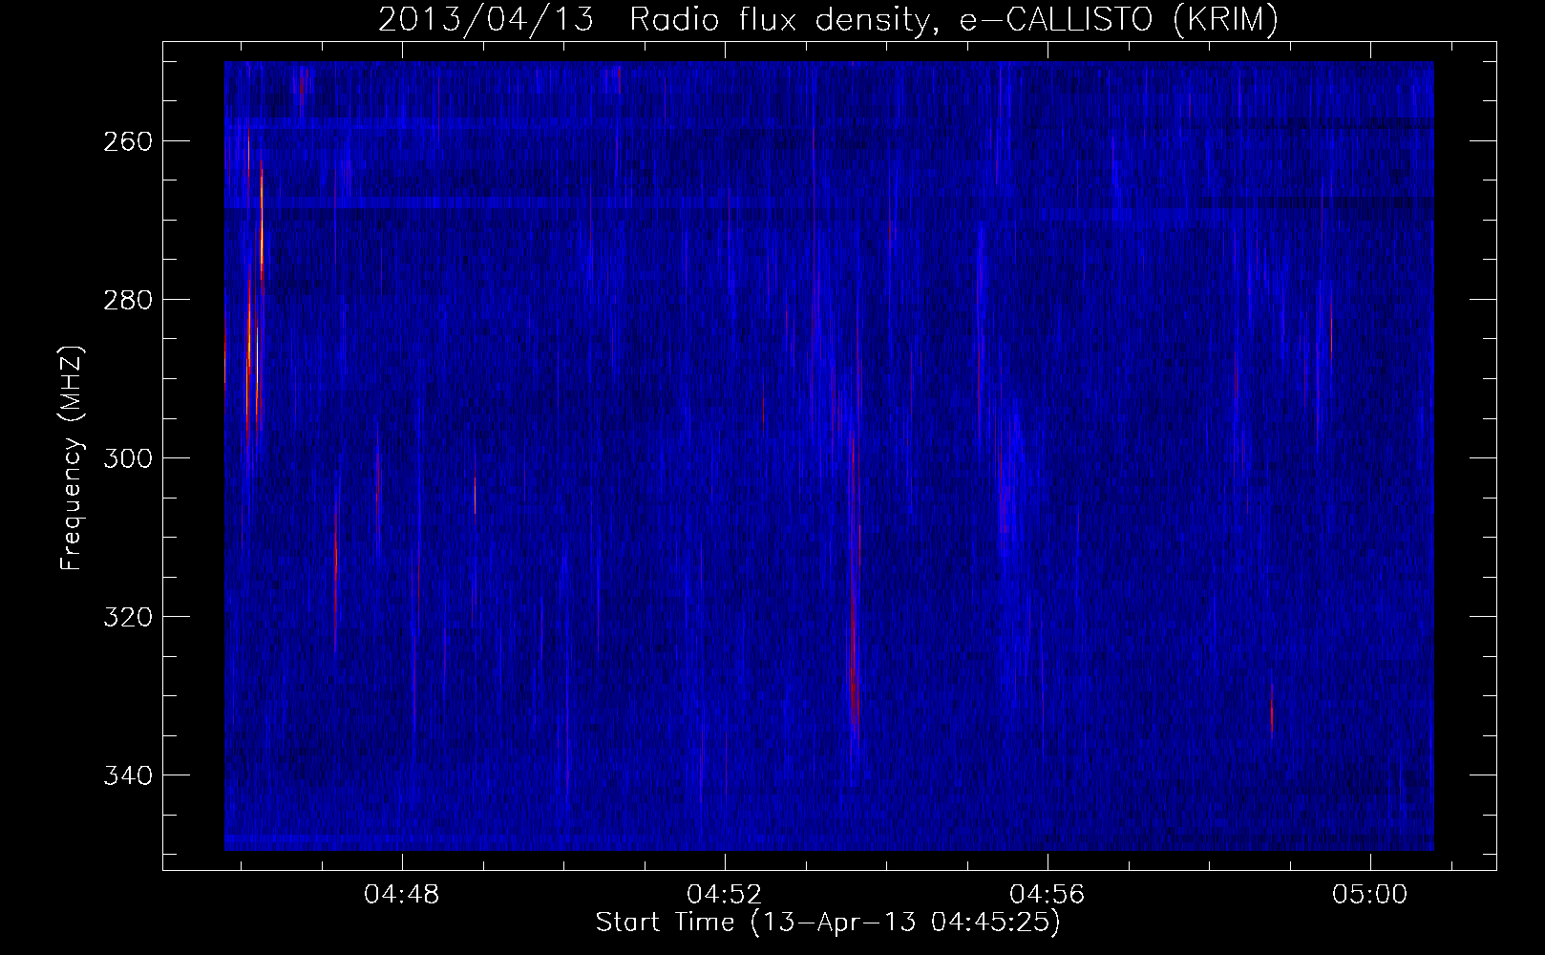1545x955 pixels.
Task: Click the 04:52 time tick label
Action: (725, 895)
